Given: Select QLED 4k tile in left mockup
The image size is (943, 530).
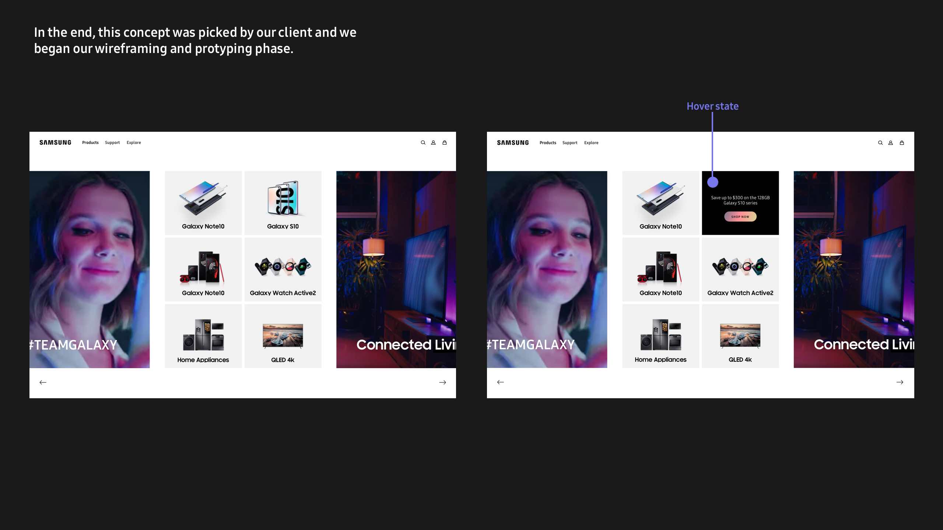Looking at the screenshot, I should click(283, 336).
